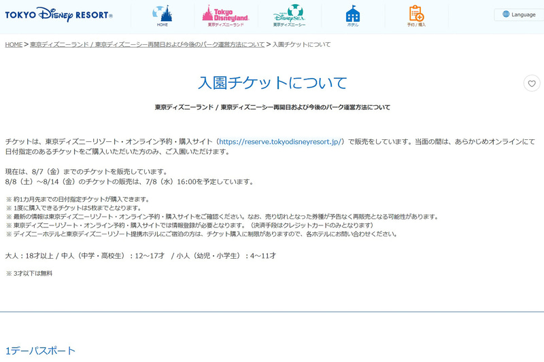Click the 入園チケットについて breadcrumb text
Viewport: 544px width, 362px height.
click(x=301, y=44)
